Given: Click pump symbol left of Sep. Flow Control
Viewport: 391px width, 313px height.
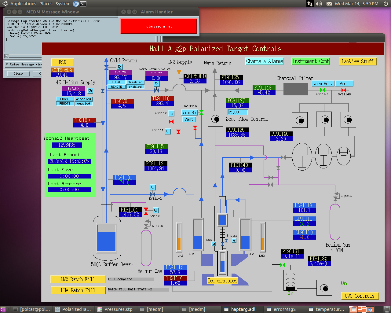Looking at the screenshot, I should 215,119.
